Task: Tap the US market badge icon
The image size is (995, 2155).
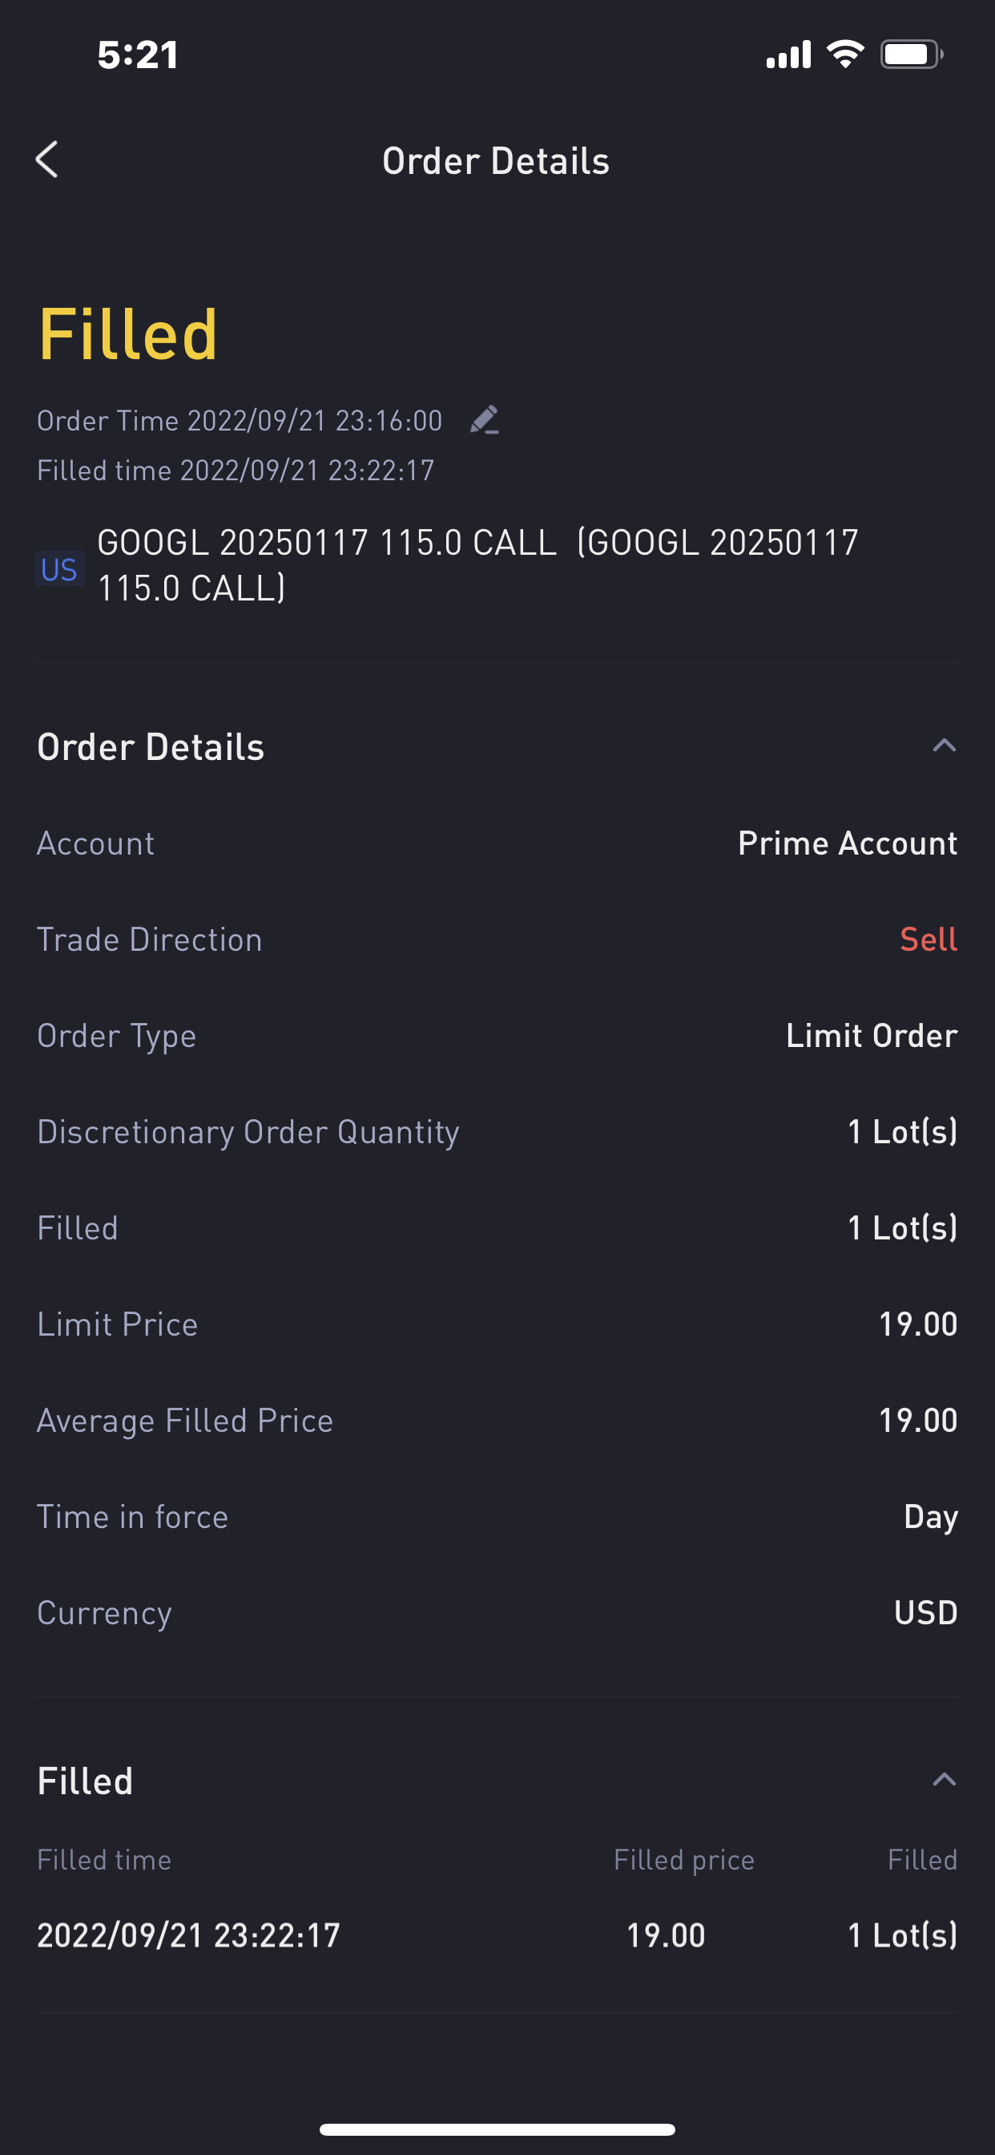Action: click(x=59, y=569)
